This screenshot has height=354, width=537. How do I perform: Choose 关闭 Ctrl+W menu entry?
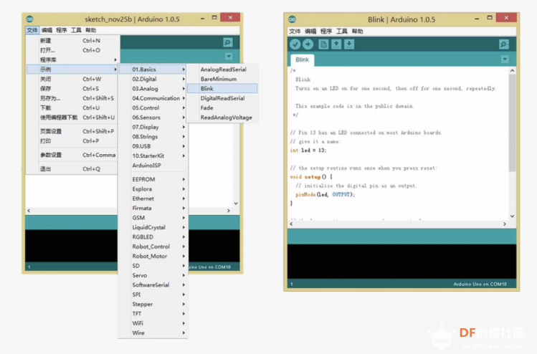pos(72,79)
